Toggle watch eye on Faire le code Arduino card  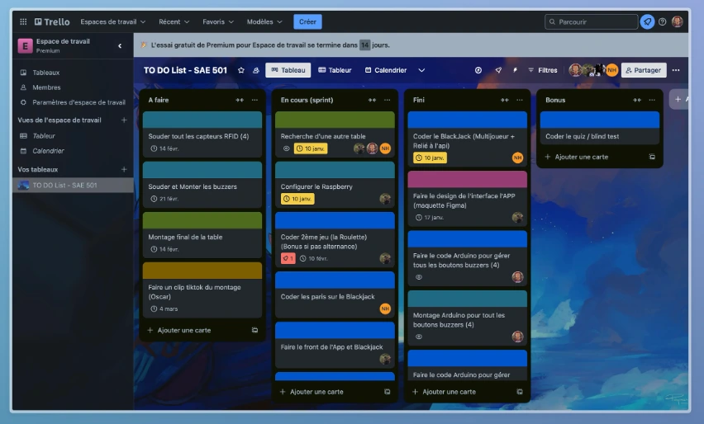point(418,277)
